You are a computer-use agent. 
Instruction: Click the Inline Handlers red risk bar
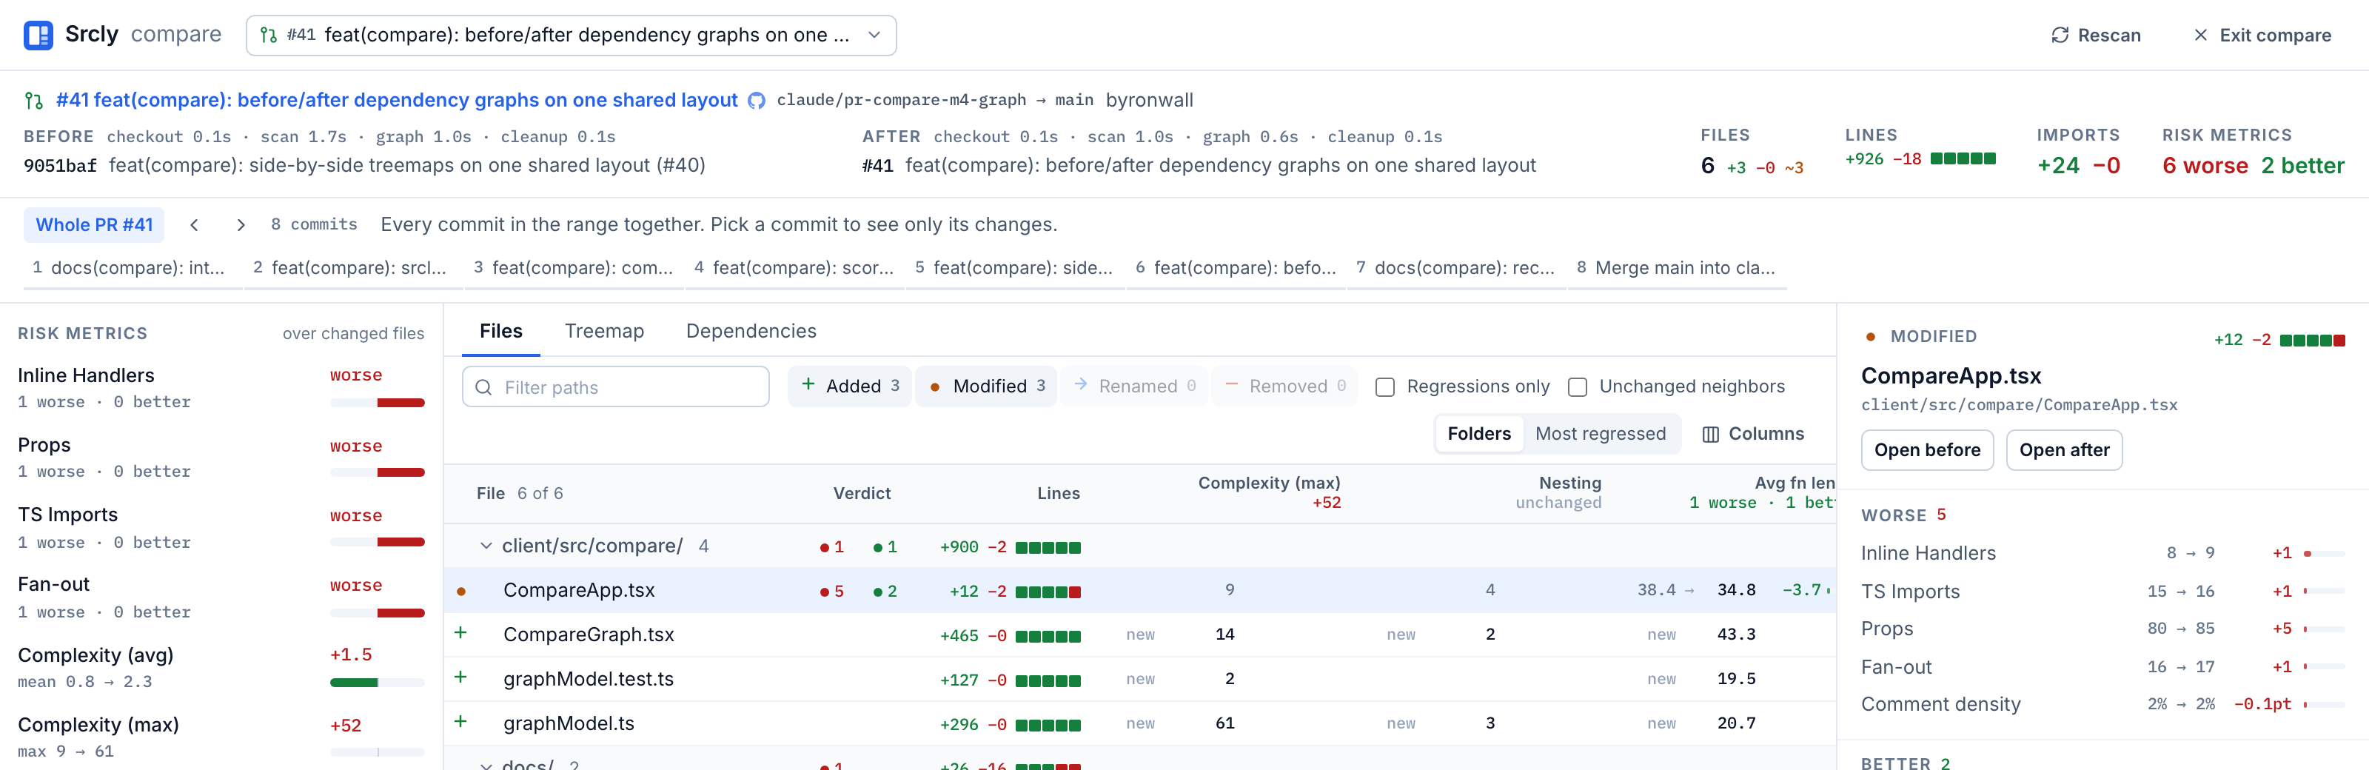[x=401, y=403]
